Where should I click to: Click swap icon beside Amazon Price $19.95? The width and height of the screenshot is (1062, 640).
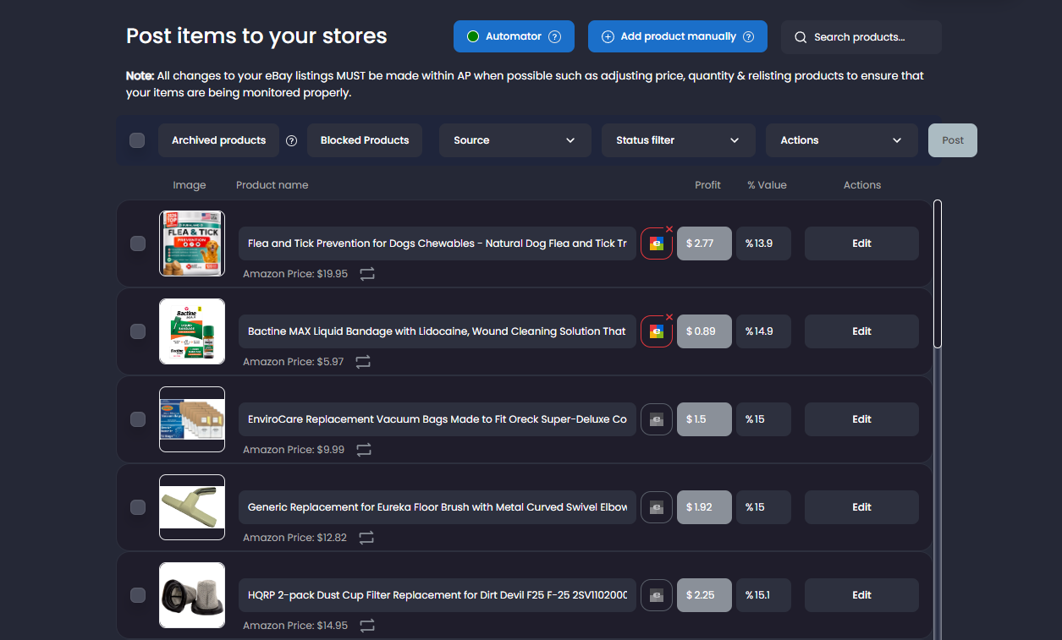coord(367,274)
